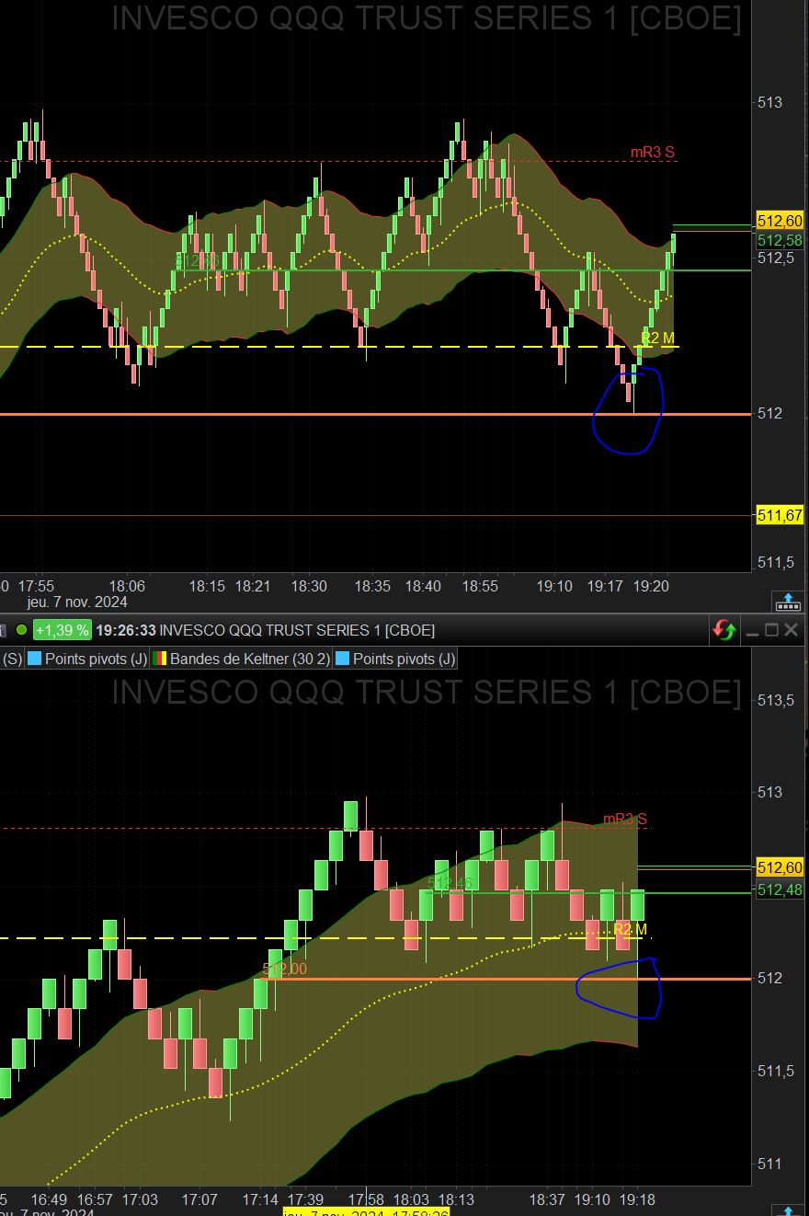The height and width of the screenshot is (1216, 809).
Task: Click the 16:49 time label on lower axis
Action: coord(49,1199)
